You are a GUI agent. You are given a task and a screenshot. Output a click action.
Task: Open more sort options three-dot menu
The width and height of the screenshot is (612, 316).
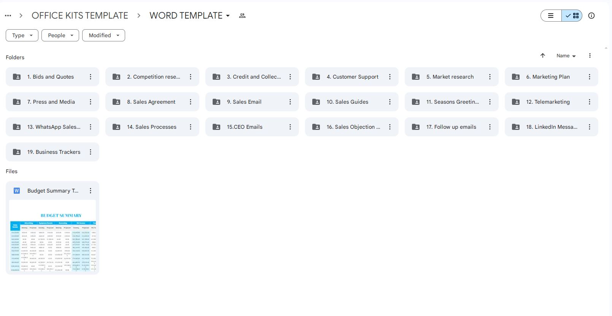[x=590, y=55]
